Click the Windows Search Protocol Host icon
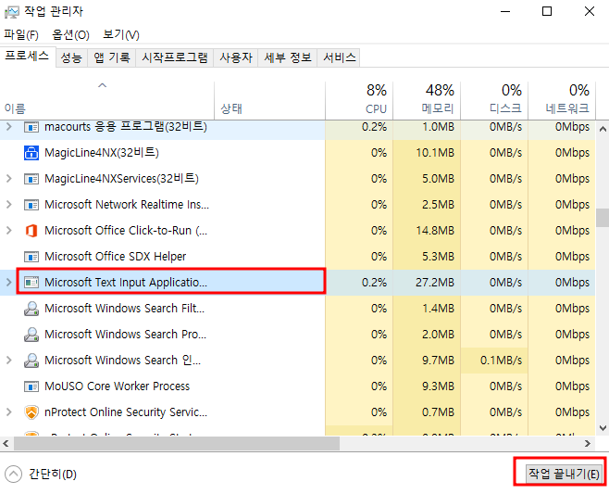The image size is (609, 494). 31,335
